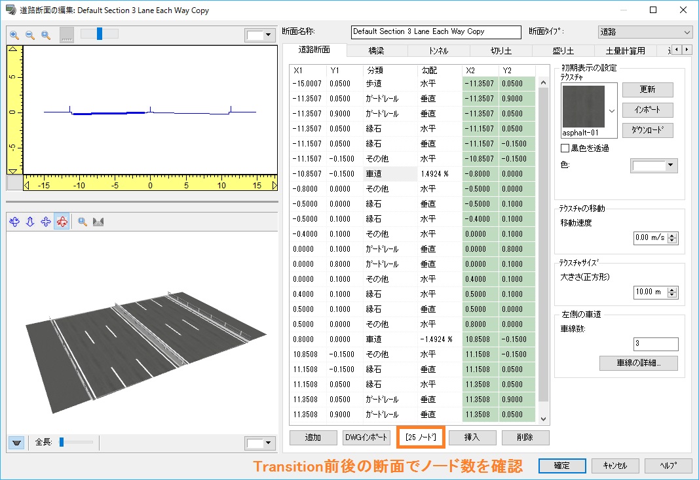Expand the asphalt-01 texture dropdown arrow
699x480 pixels.
click(611, 111)
